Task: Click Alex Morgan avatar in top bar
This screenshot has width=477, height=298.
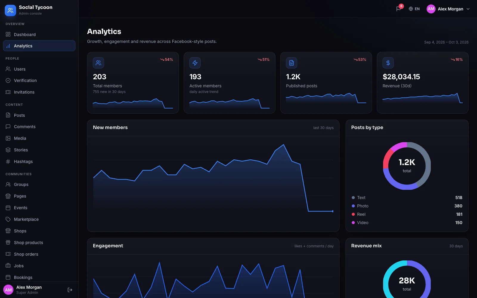Action: tap(431, 9)
